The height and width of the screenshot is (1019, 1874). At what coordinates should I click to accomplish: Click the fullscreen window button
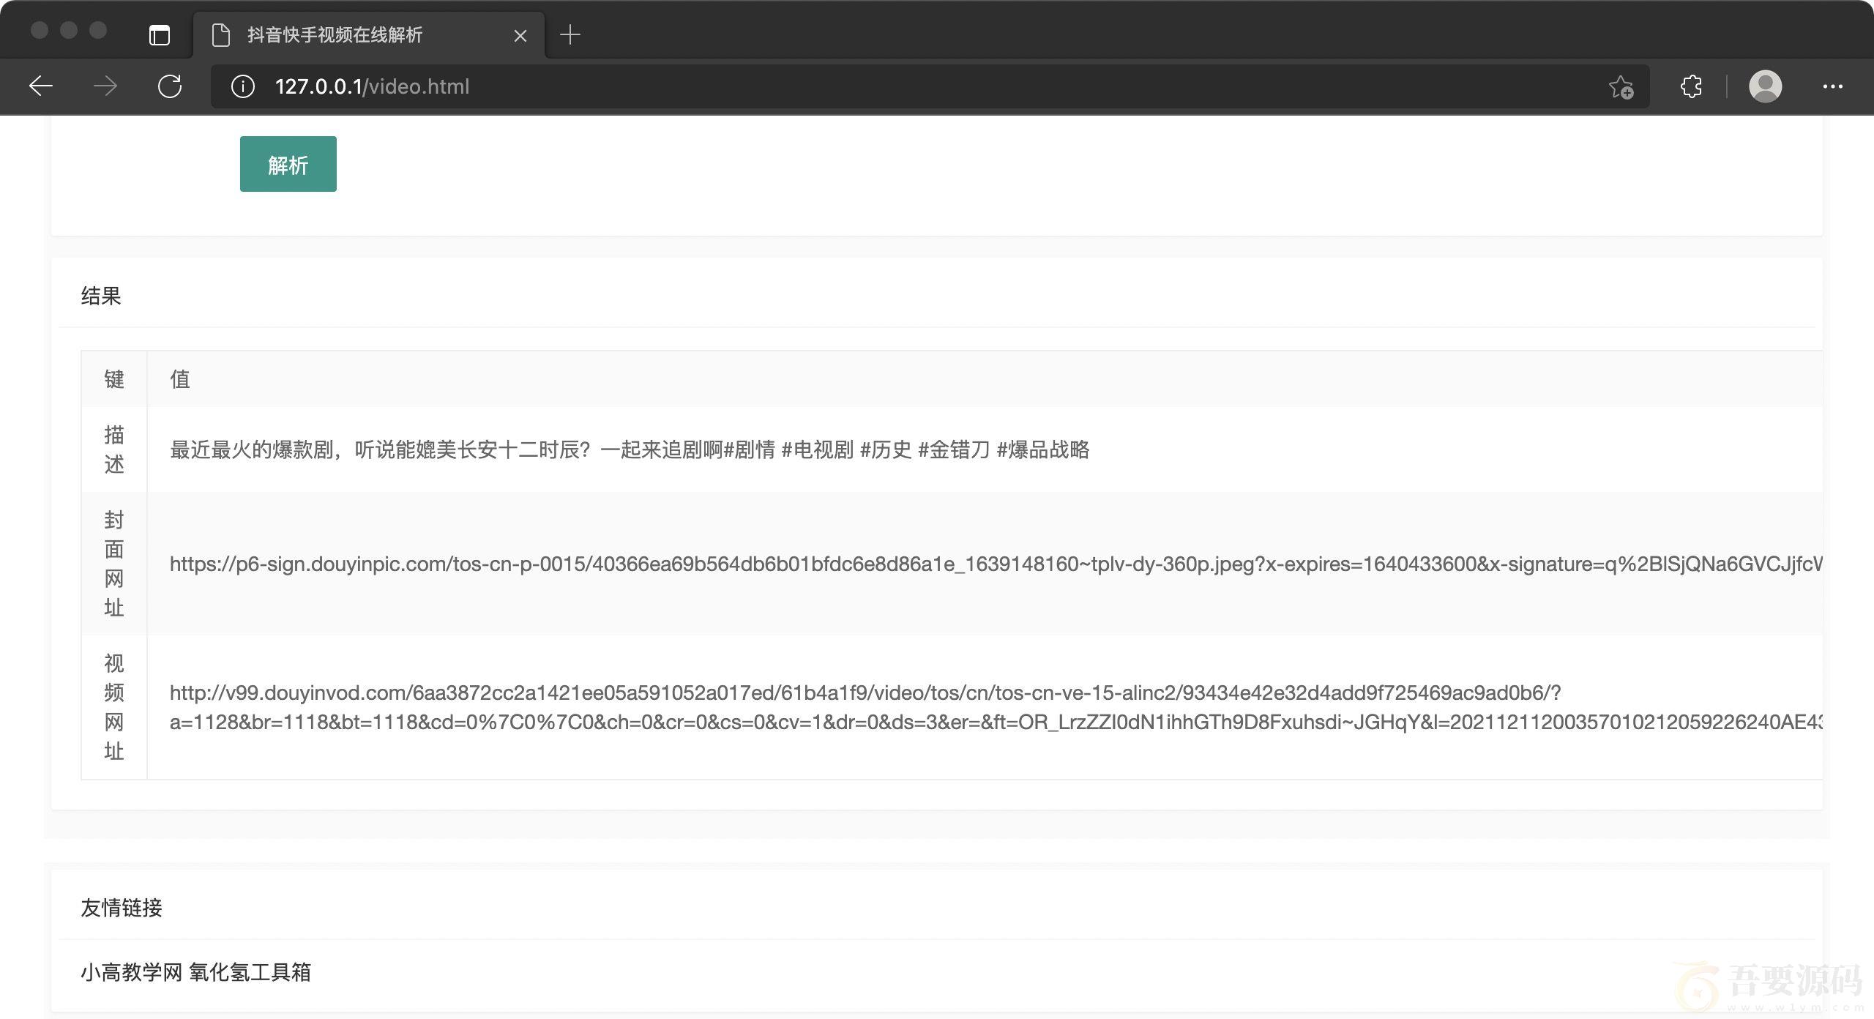coord(98,30)
